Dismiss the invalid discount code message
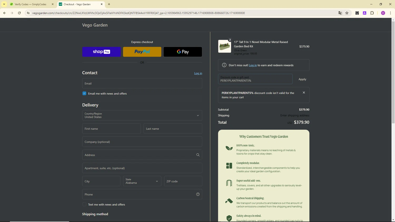Screen dimensions: 395x222 click(304, 93)
